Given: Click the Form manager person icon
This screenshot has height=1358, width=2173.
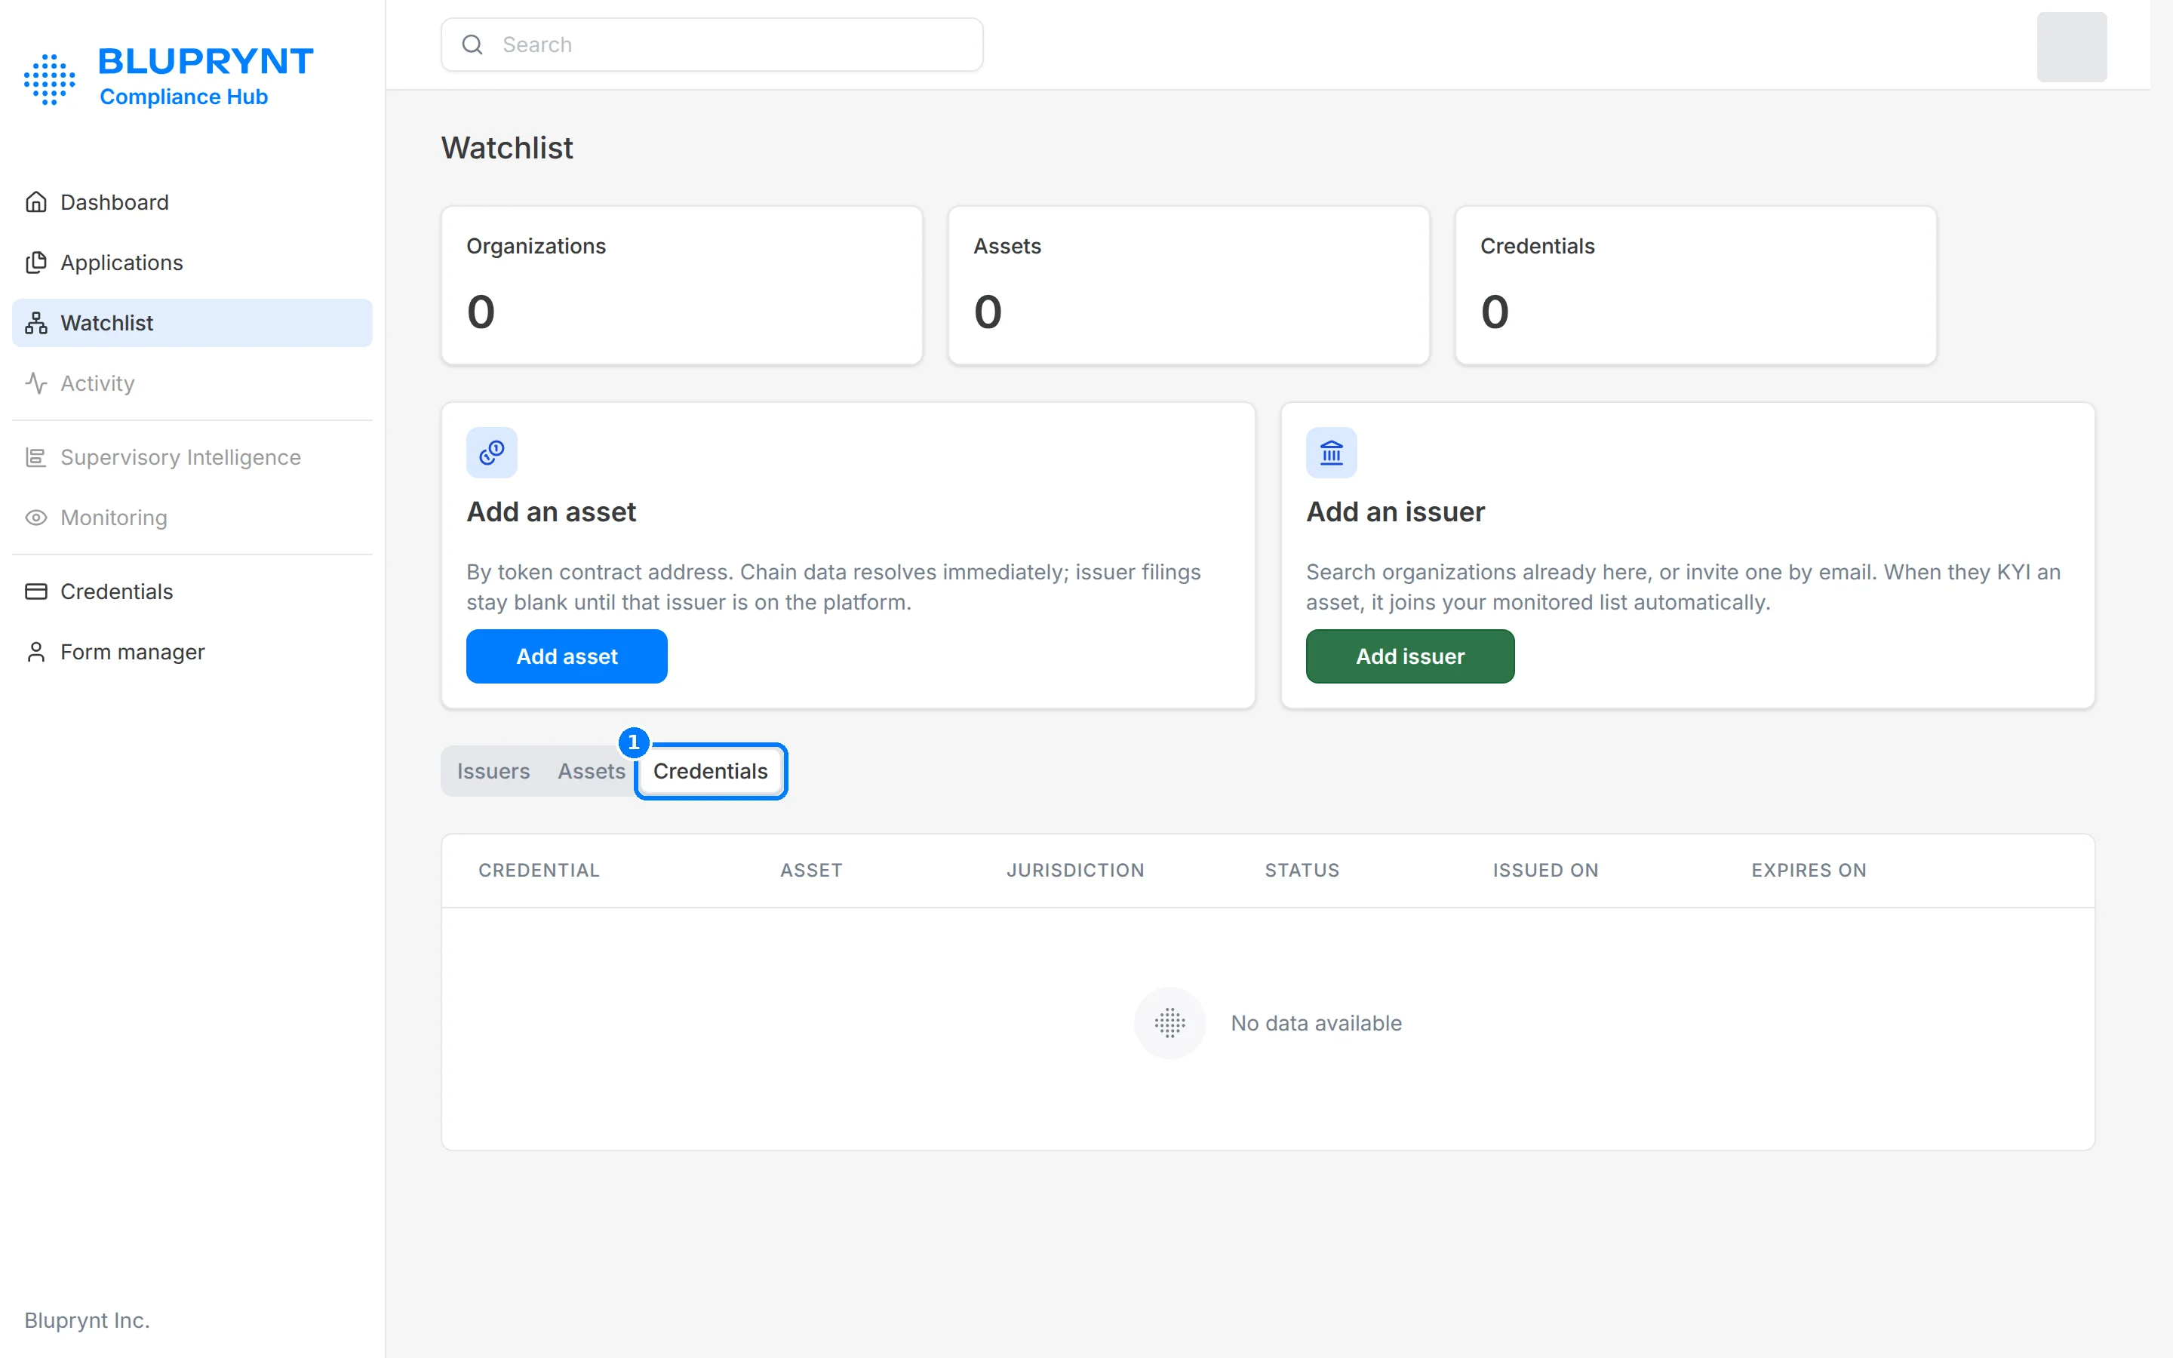Looking at the screenshot, I should point(36,651).
